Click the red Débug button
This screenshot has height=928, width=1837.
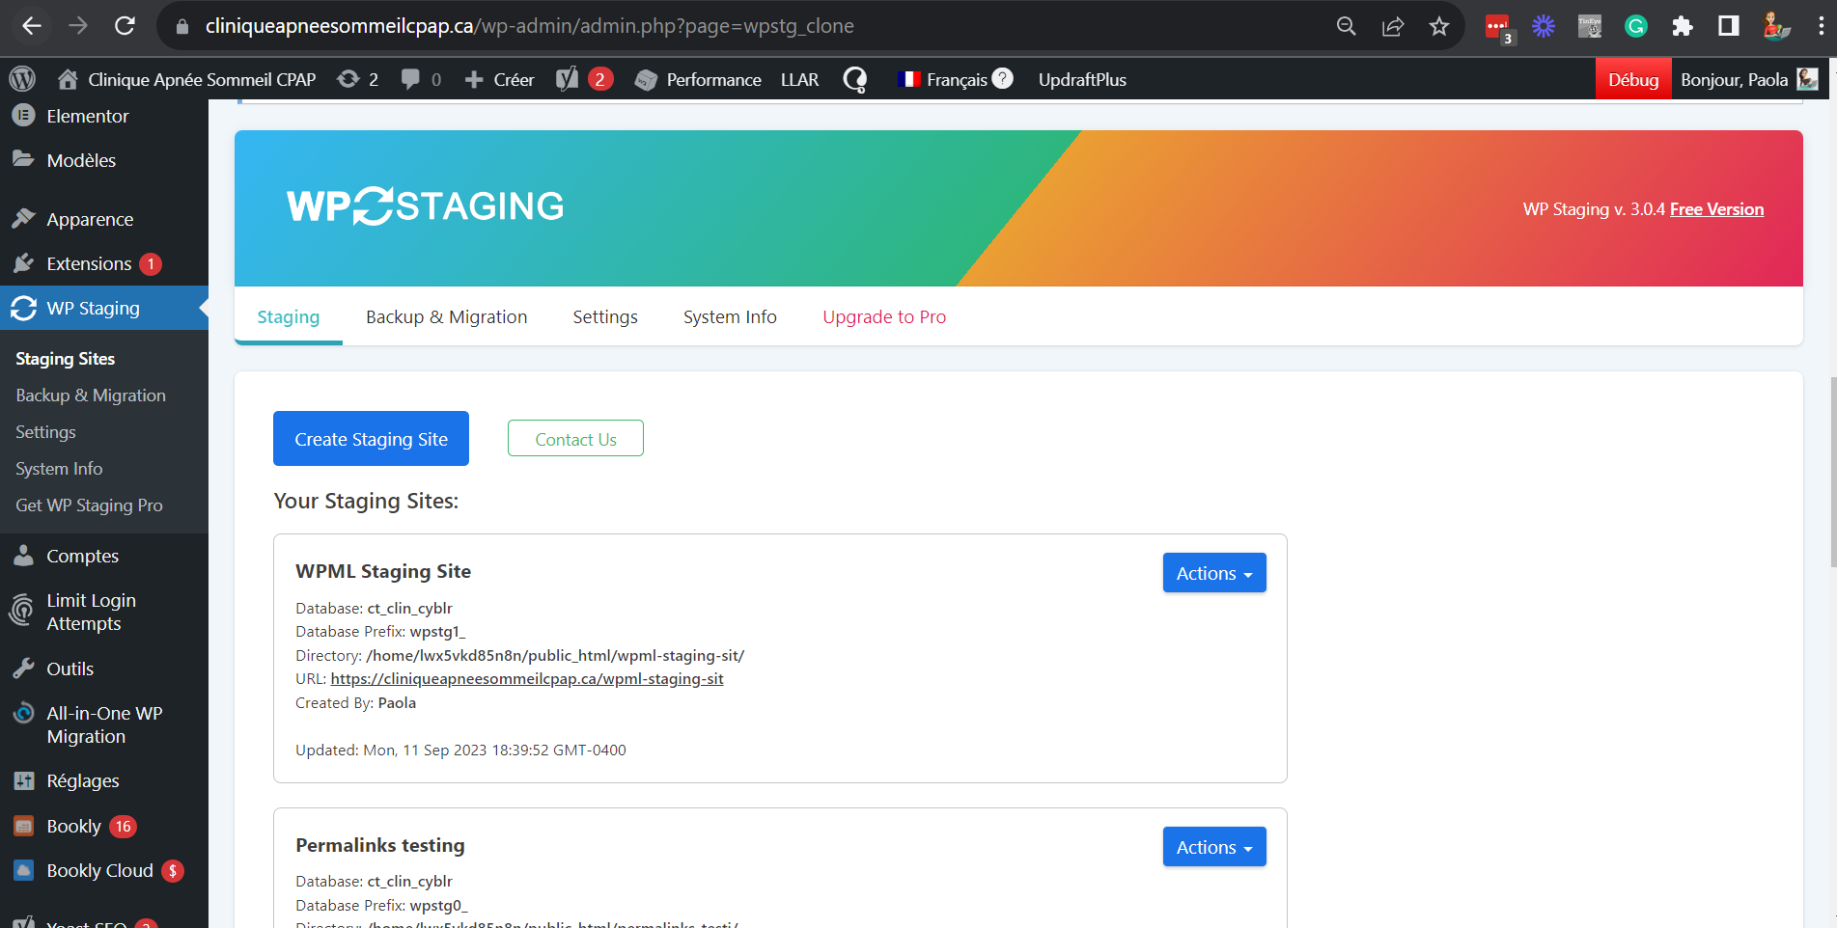click(x=1633, y=79)
